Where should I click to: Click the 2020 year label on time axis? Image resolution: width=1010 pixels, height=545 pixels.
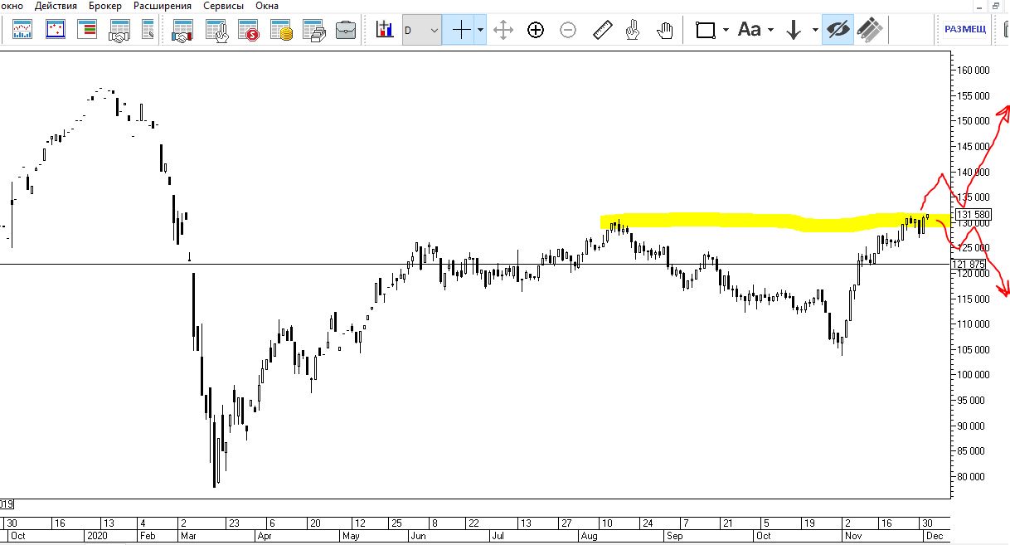coord(98,536)
